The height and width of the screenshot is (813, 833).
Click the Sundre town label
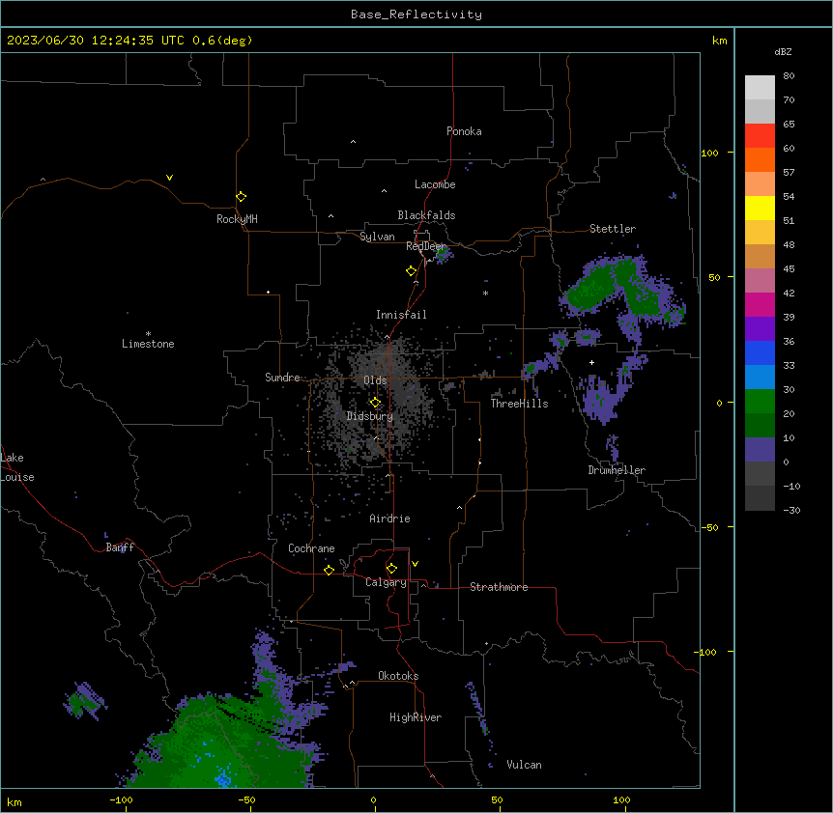tap(282, 378)
